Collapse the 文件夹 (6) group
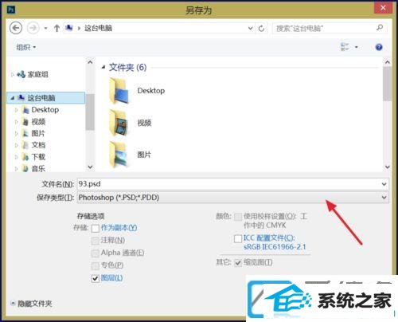Image resolution: width=398 pixels, height=322 pixels. pos(103,68)
